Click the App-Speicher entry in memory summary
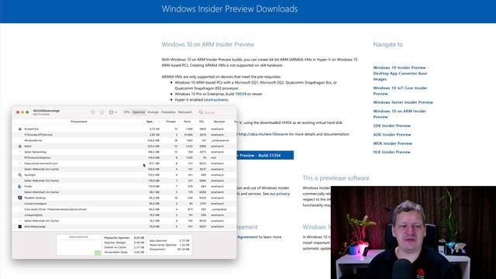Screen dimensions: 496x279 click(x=169, y=241)
